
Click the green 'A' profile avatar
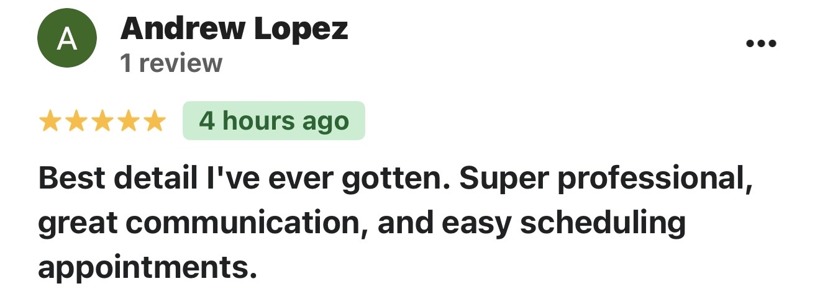67,39
